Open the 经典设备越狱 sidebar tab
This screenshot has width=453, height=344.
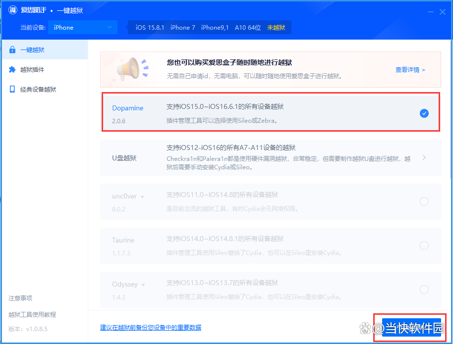[45, 89]
